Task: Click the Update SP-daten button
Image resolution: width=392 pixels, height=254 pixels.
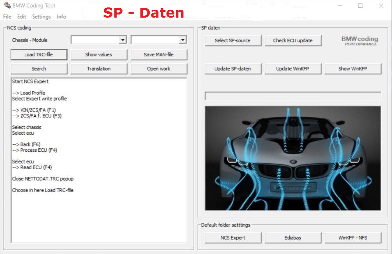Action: click(x=233, y=69)
